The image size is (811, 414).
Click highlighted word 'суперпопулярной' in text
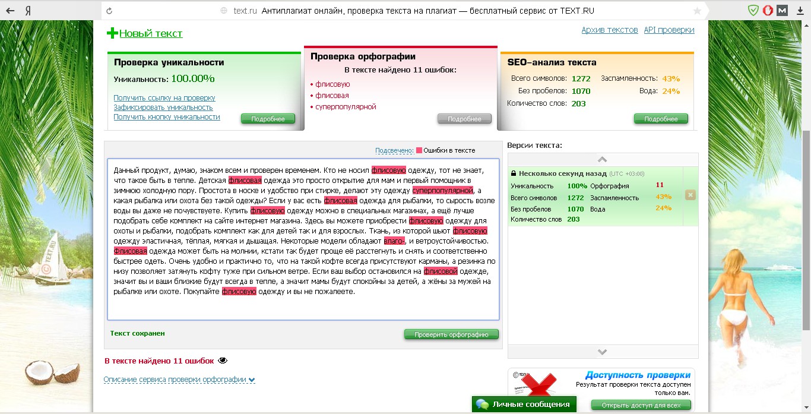443,190
